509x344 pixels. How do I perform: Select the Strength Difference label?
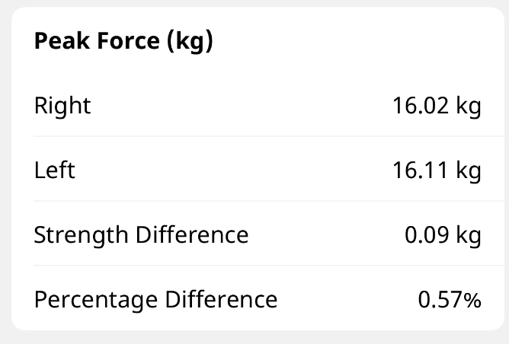pyautogui.click(x=141, y=234)
